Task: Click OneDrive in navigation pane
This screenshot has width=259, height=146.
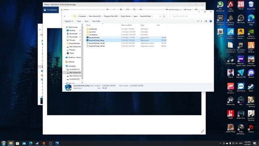Action: click(x=74, y=58)
